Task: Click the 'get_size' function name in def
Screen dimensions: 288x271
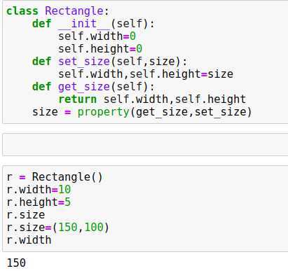Action: click(x=84, y=87)
